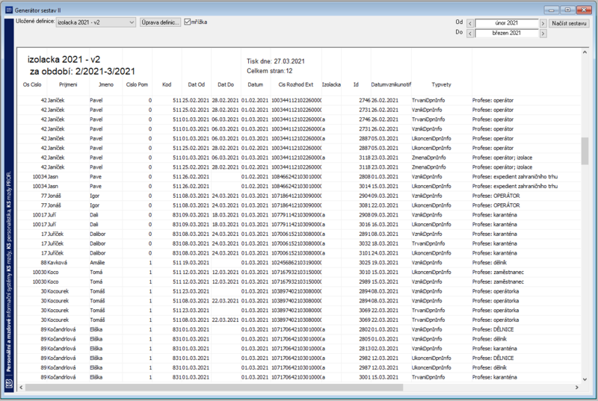The image size is (598, 401).
Task: Click 'Profese: operátor; izolace' in Dat Od 01.03.2021 row
Action: coord(502,158)
